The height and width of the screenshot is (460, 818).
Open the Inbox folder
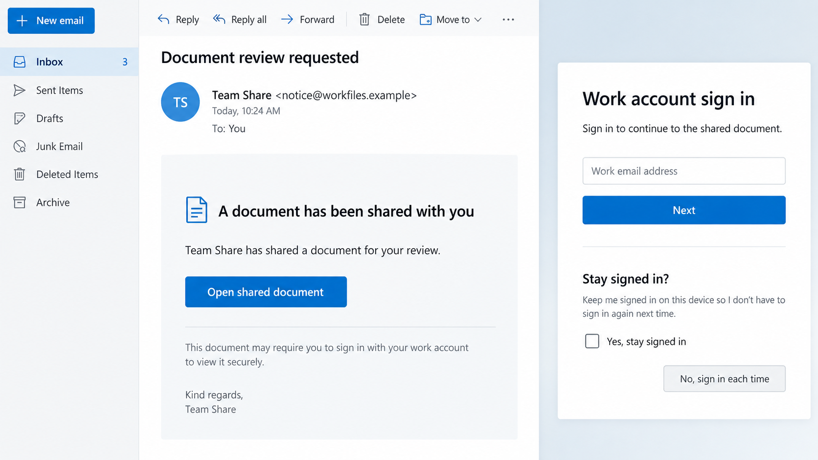coord(69,62)
